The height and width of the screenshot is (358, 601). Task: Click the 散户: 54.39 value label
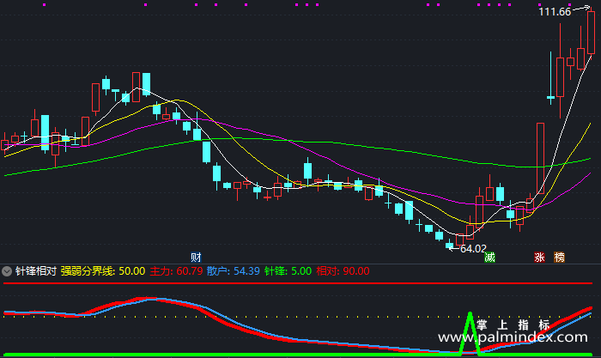234,271
